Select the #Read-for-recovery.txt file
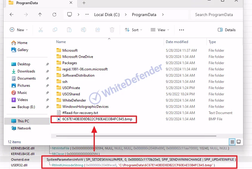 pyautogui.click(x=80, y=113)
